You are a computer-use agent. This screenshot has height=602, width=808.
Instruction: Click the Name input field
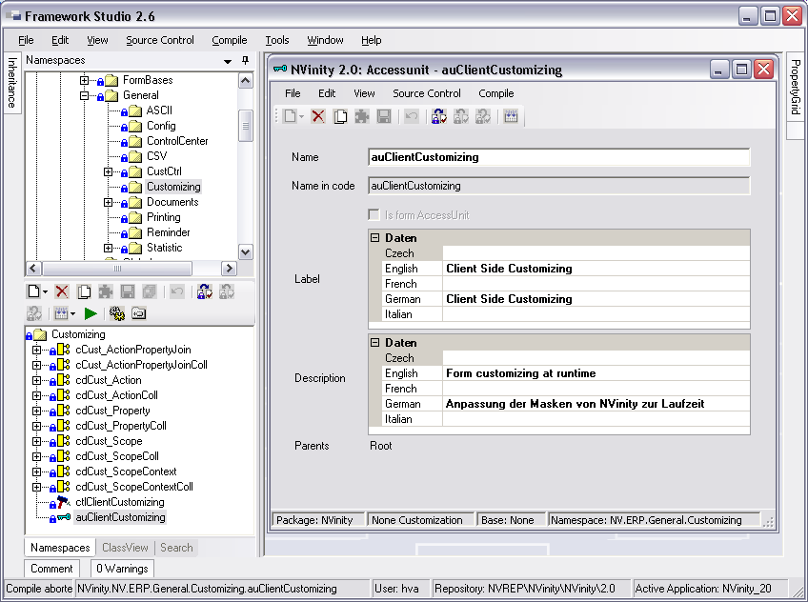[x=559, y=157]
